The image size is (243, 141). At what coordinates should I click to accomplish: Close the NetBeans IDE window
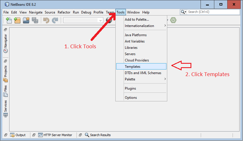[x=234, y=5]
